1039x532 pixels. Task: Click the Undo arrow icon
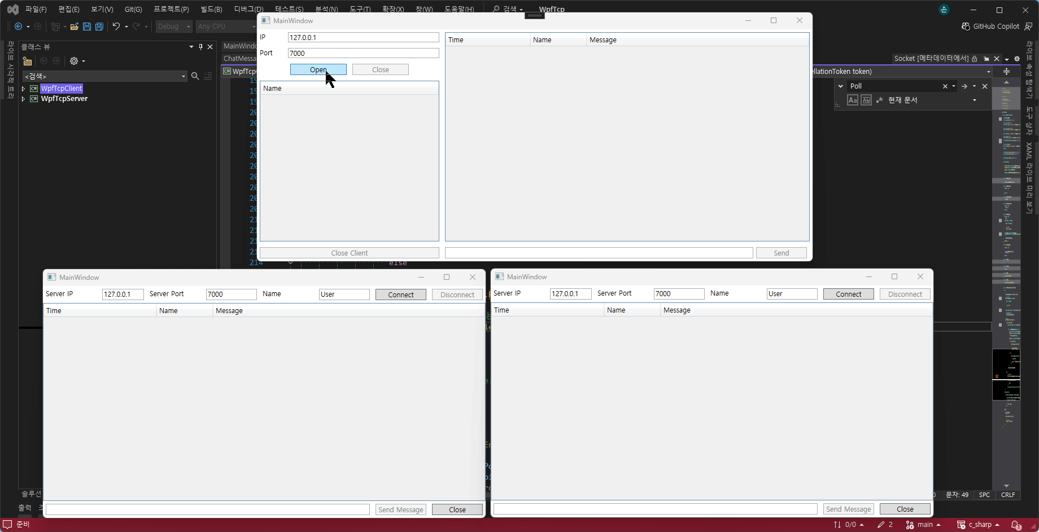click(116, 27)
